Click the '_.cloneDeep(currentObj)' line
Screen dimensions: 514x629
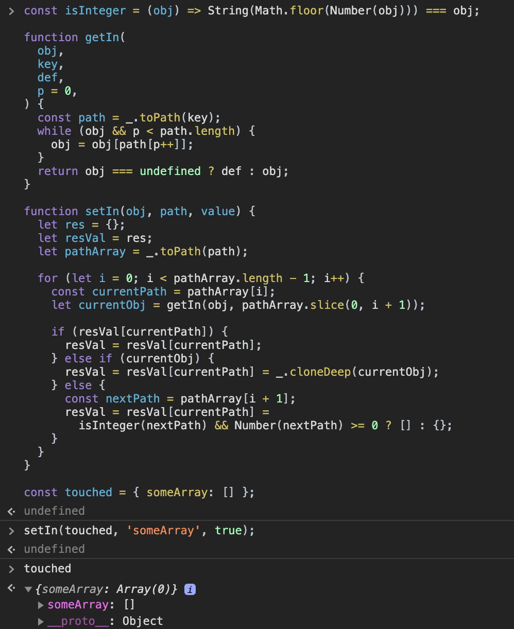tap(252, 372)
